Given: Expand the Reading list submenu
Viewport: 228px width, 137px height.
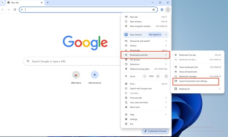Looking at the screenshot, I should (198, 89).
